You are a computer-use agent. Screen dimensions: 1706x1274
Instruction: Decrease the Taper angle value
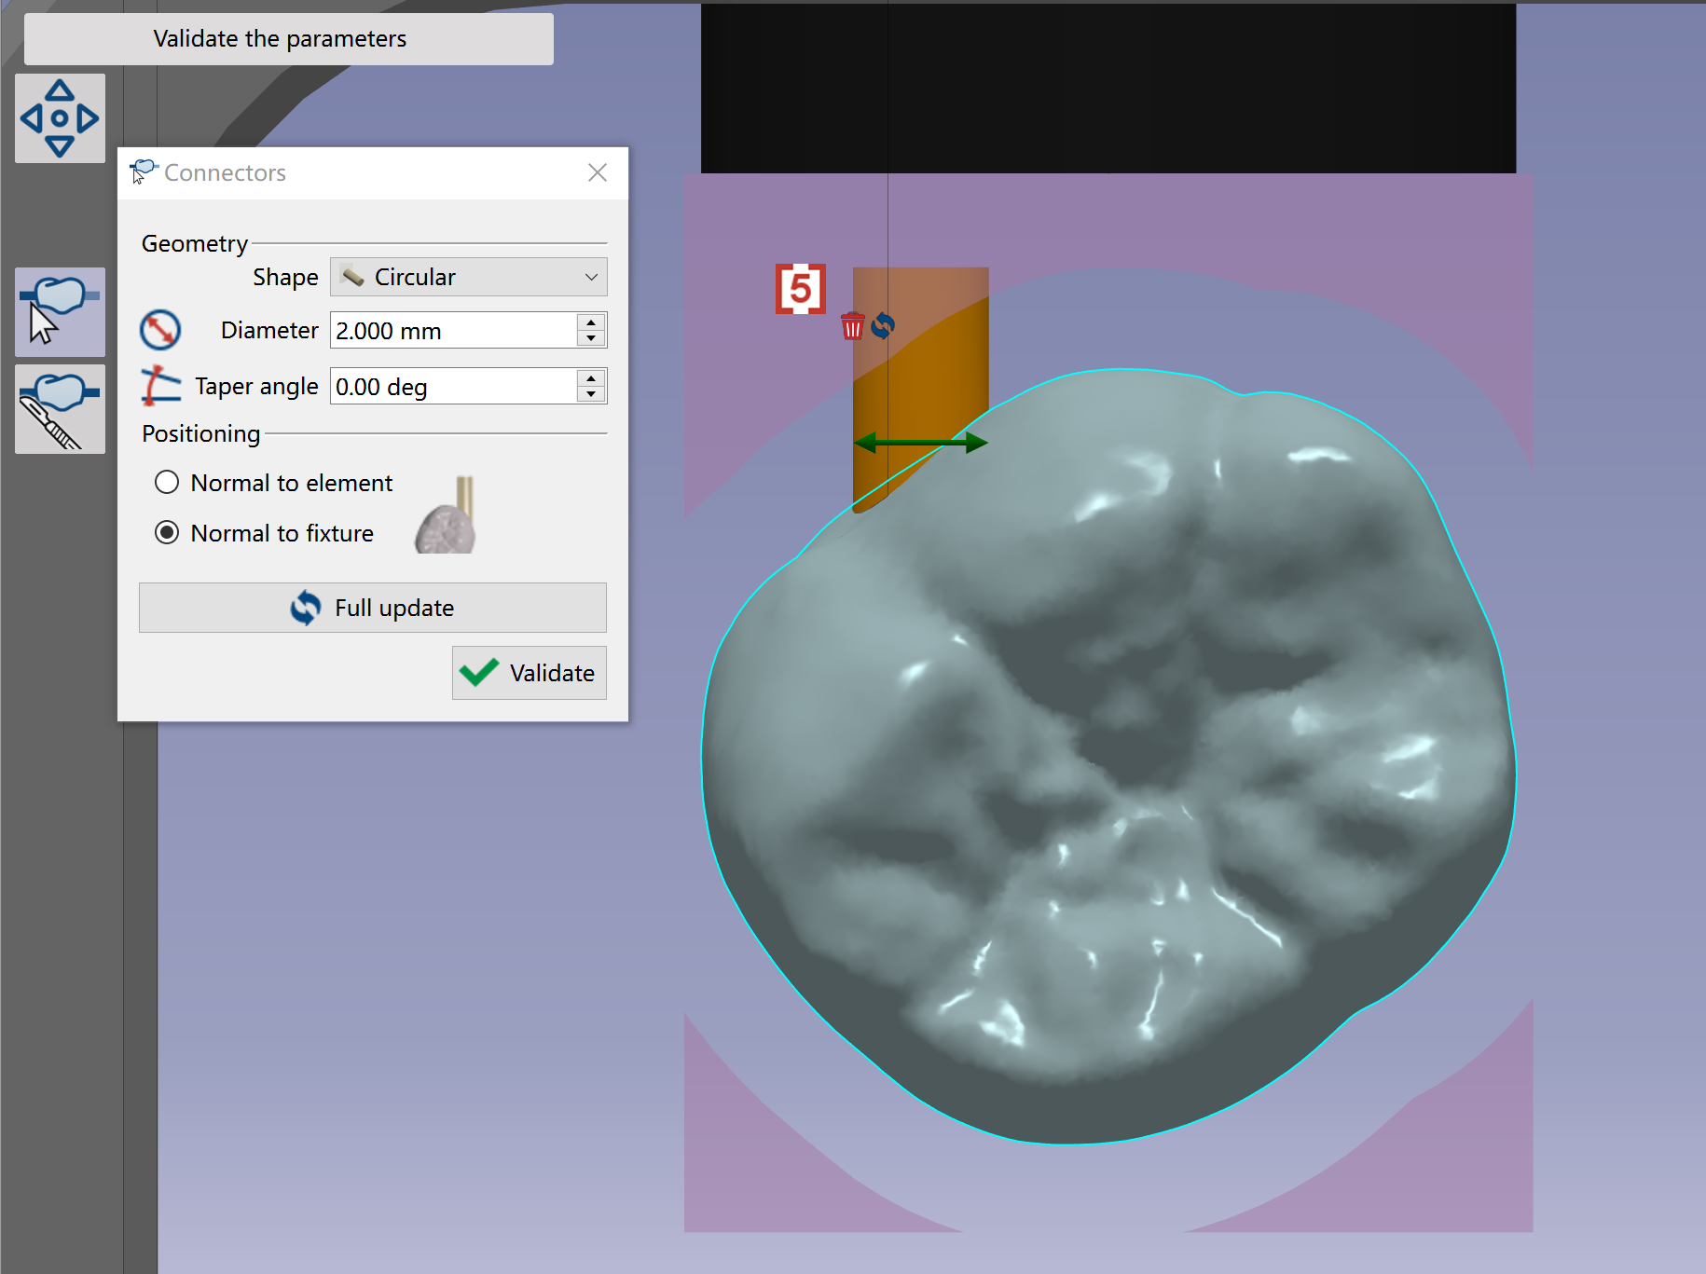(591, 394)
